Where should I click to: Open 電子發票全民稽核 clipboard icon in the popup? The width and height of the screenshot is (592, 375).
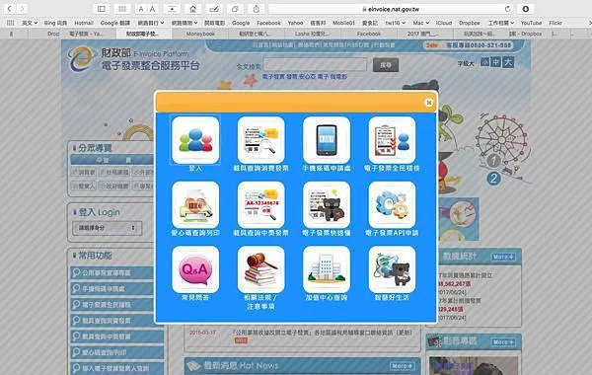point(392,140)
